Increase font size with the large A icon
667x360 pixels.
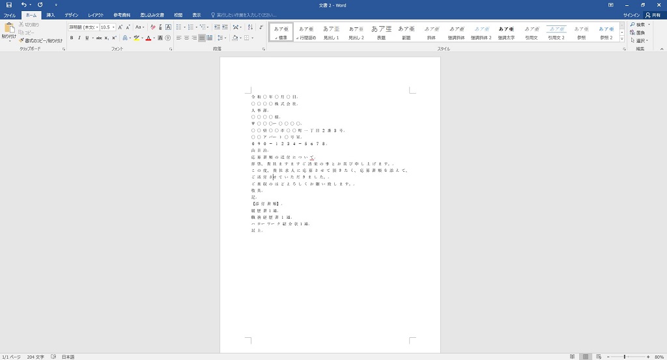[121, 27]
